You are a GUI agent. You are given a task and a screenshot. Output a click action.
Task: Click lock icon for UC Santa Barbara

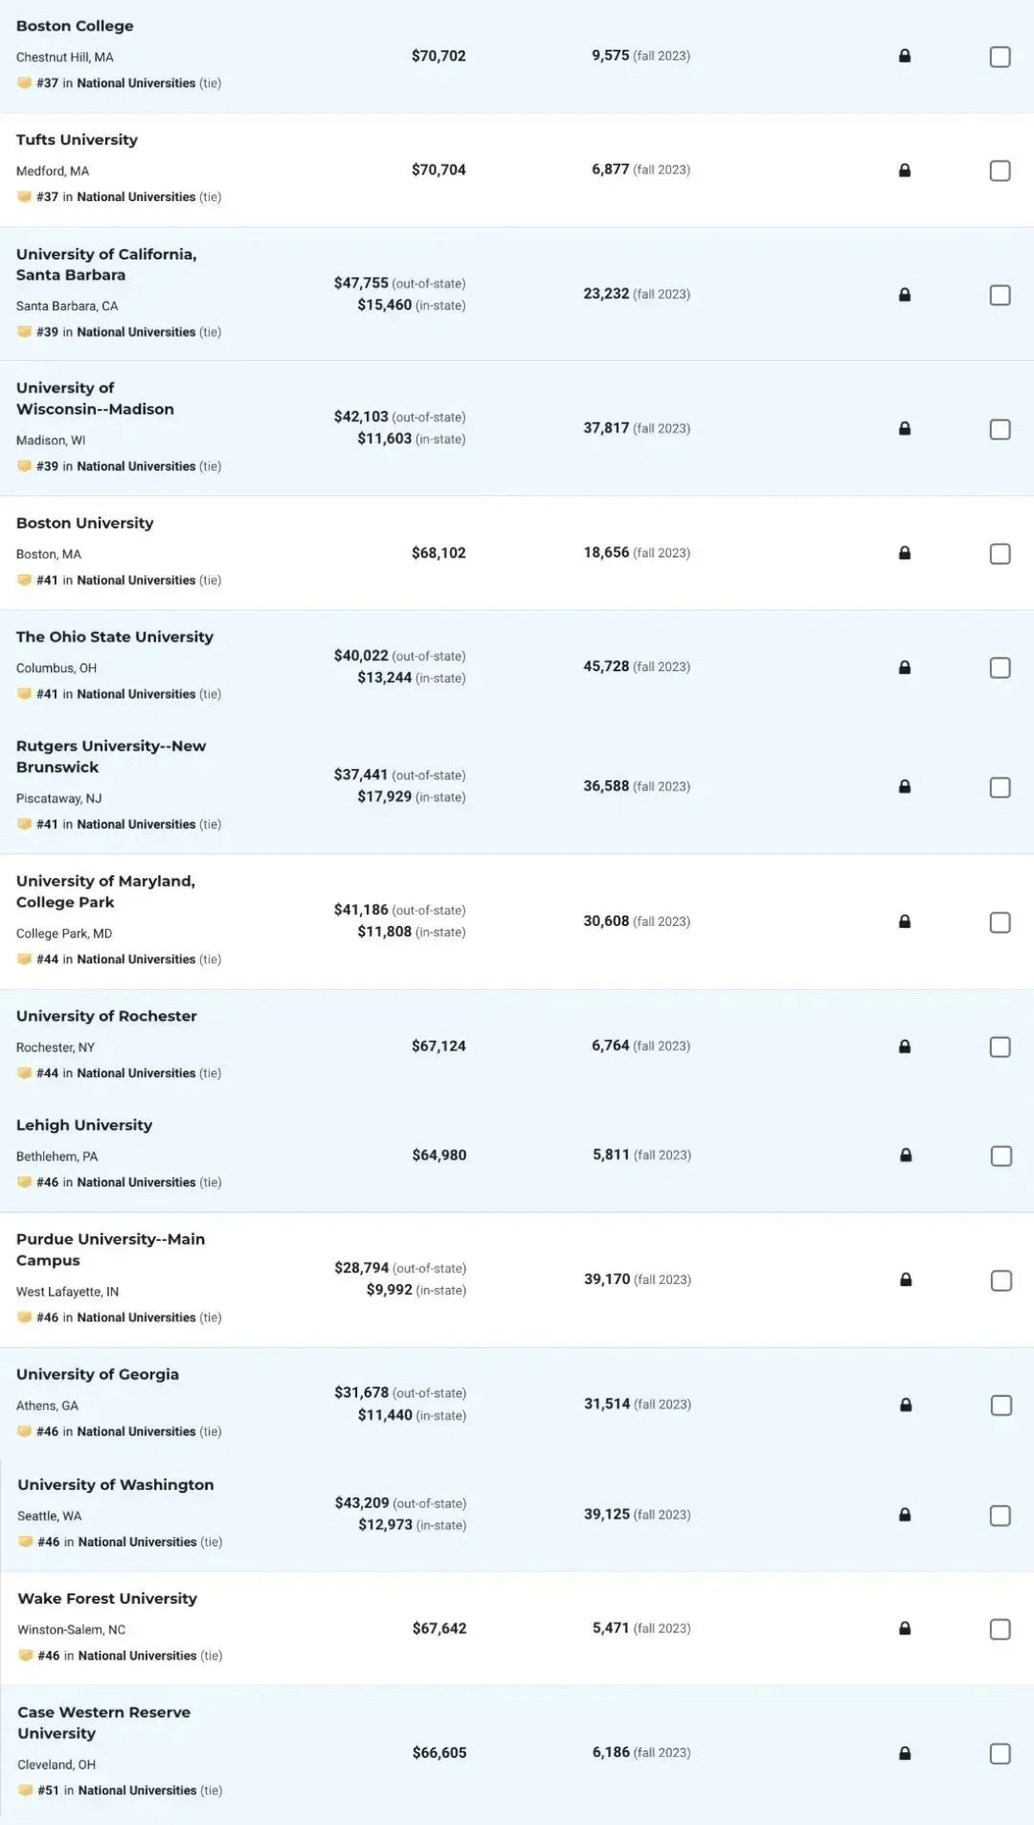tap(905, 295)
